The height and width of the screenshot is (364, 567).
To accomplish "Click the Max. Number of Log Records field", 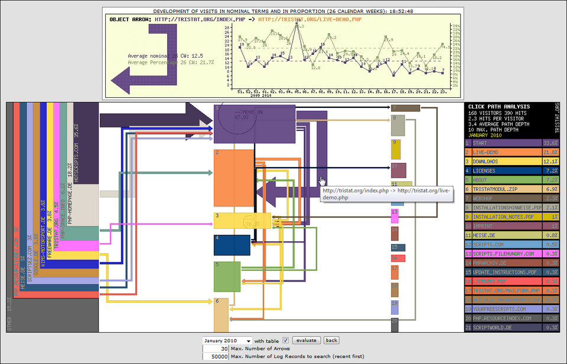I will (x=215, y=356).
